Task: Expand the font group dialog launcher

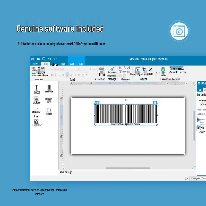Action: coord(95,79)
